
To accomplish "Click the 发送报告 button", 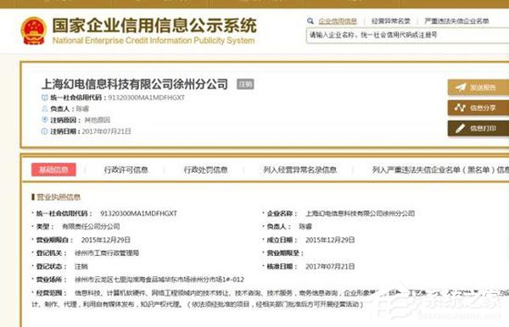I will click(x=478, y=87).
